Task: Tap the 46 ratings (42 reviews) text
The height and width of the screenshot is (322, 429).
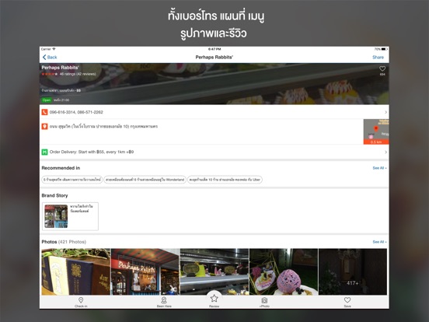Action: coord(78,74)
